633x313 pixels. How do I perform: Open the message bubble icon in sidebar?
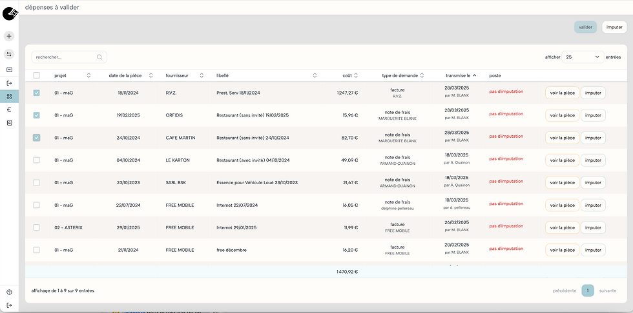pos(9,70)
